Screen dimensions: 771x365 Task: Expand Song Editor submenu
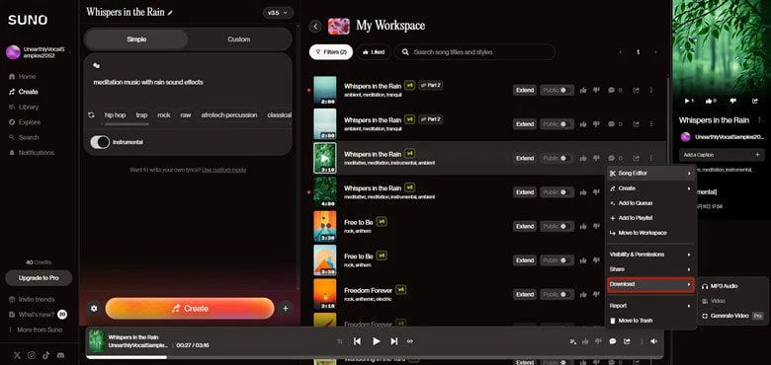[651, 174]
